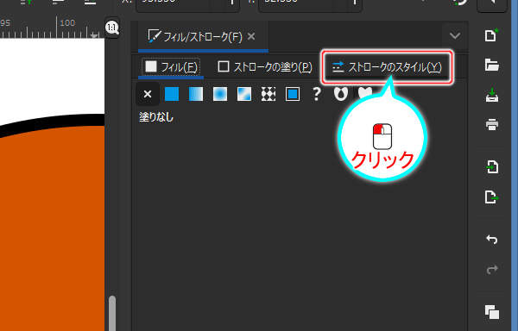Screen dimensions: 518x331
Task: Switch to the Stroke paint tab
Action: pyautogui.click(x=265, y=67)
